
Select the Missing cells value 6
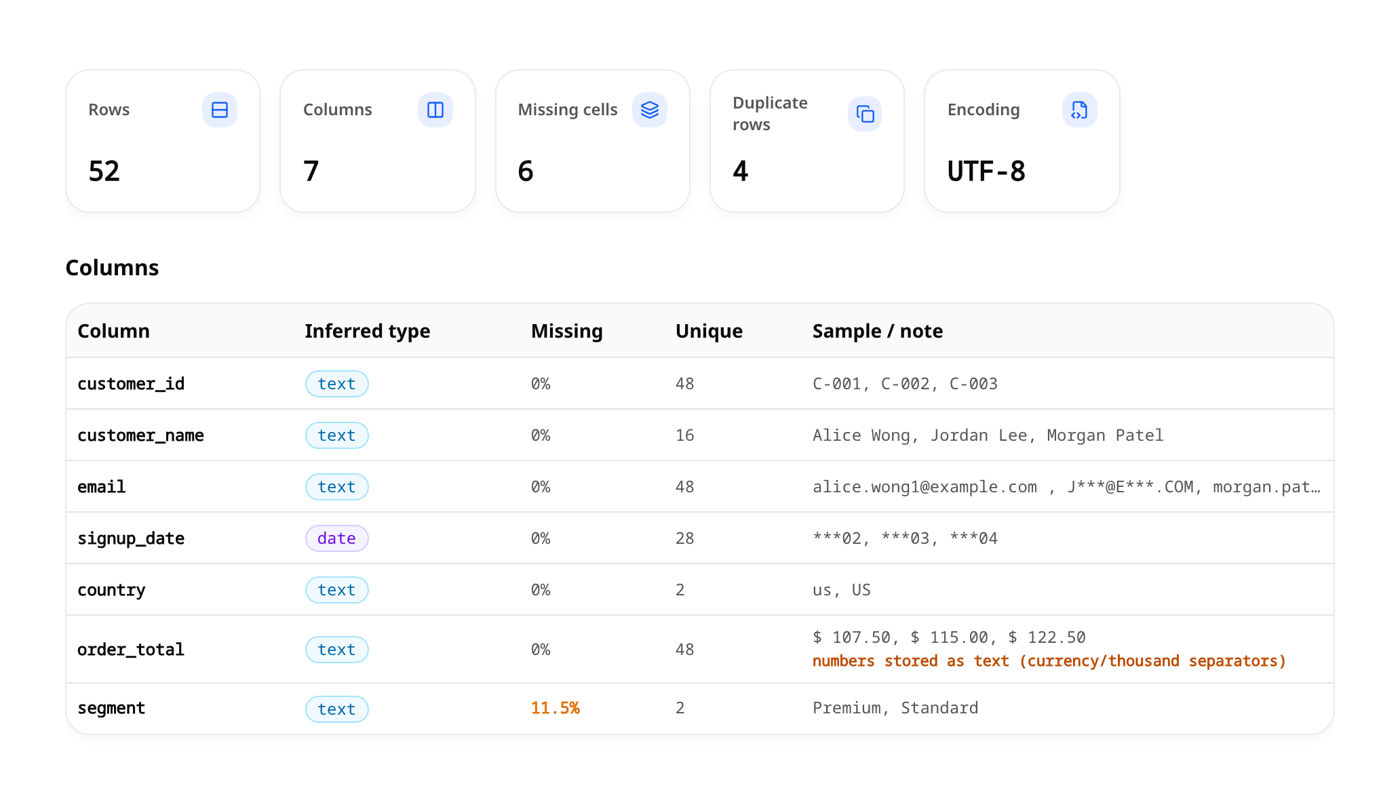click(526, 171)
